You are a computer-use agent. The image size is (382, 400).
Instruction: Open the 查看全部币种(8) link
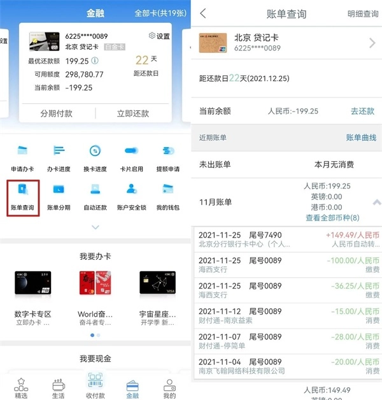coord(332,218)
